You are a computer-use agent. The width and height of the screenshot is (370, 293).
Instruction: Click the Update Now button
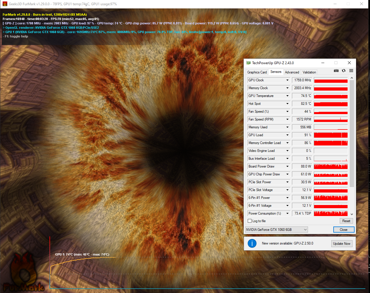click(x=341, y=244)
